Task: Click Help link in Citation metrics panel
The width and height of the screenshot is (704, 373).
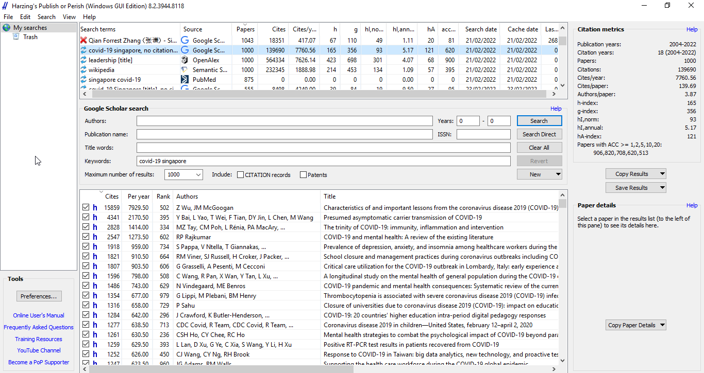Action: tap(692, 30)
